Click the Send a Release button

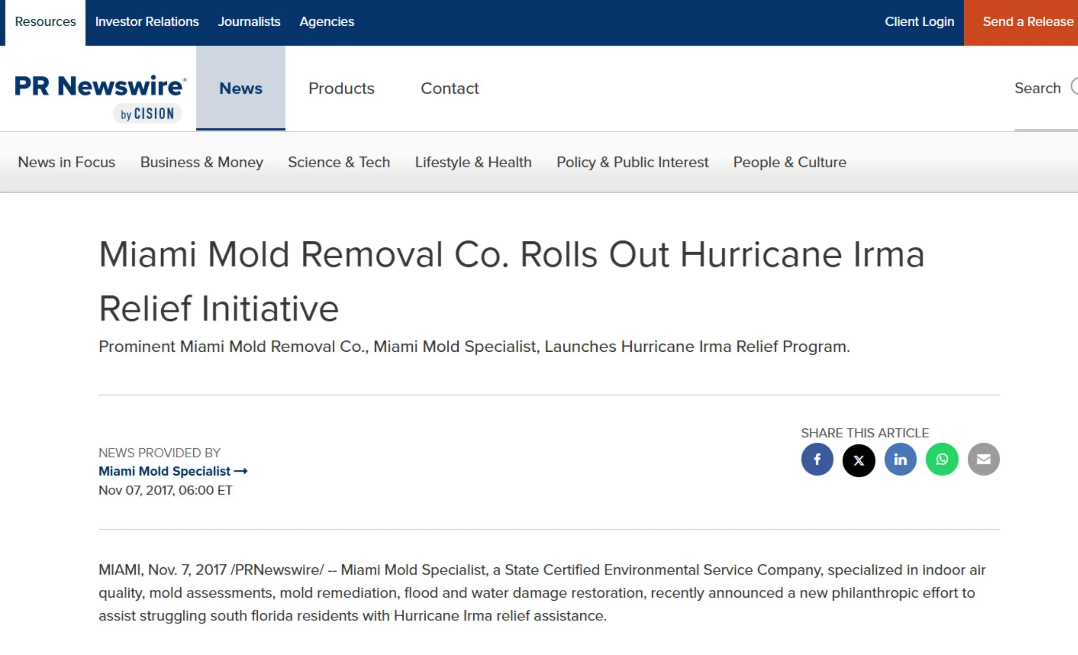click(1021, 23)
